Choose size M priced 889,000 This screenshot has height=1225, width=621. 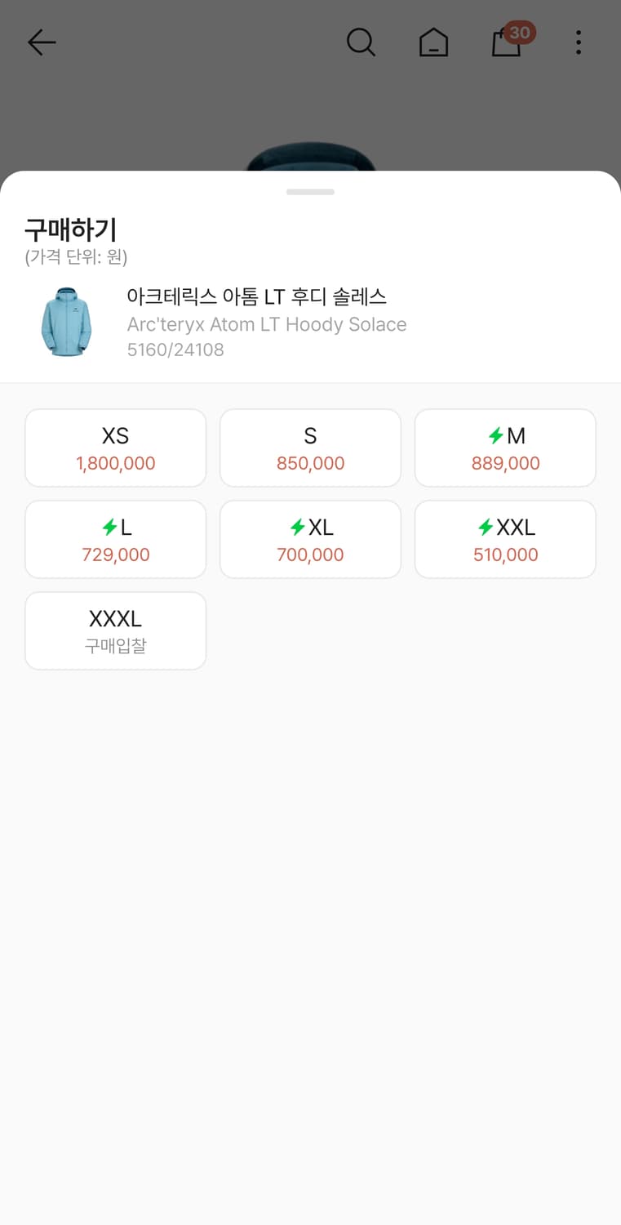coord(505,448)
